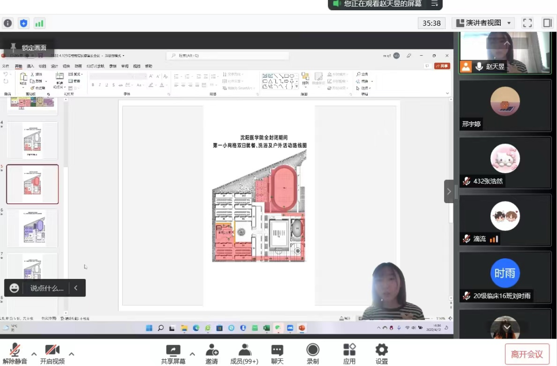Image resolution: width=557 pixels, height=366 pixels.
Task: Open the Chat (聊天) icon
Action: pos(277,354)
